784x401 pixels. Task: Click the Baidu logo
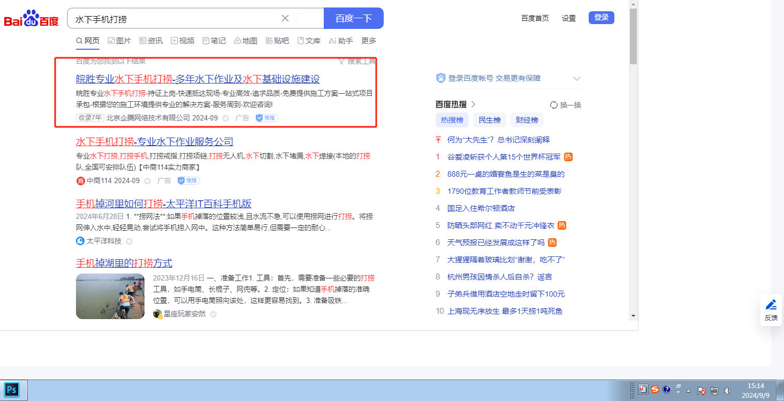click(31, 19)
